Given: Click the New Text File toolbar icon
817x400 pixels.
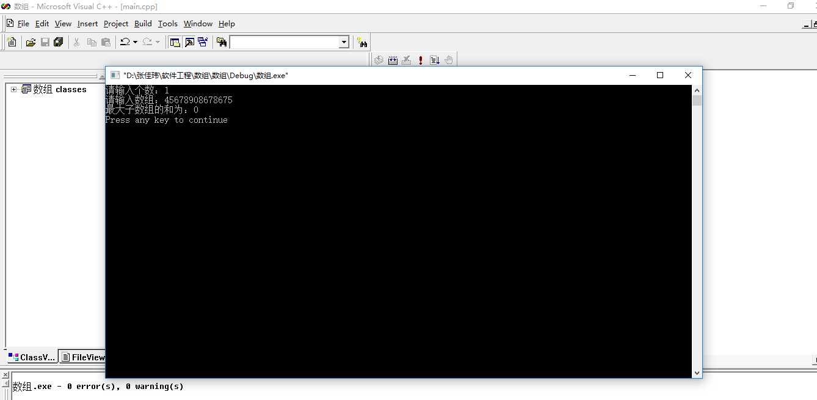Looking at the screenshot, I should [x=12, y=42].
